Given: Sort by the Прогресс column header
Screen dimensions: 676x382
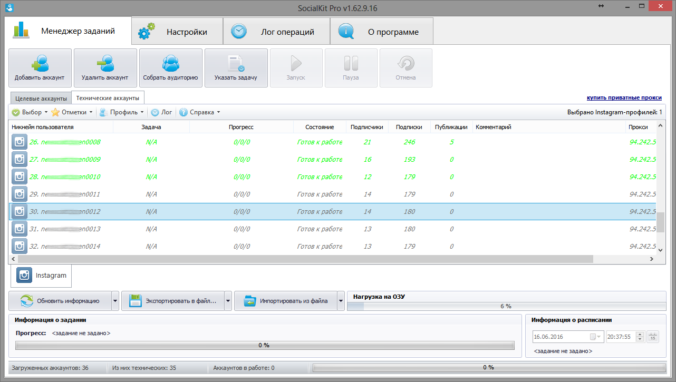Looking at the screenshot, I should (x=241, y=127).
